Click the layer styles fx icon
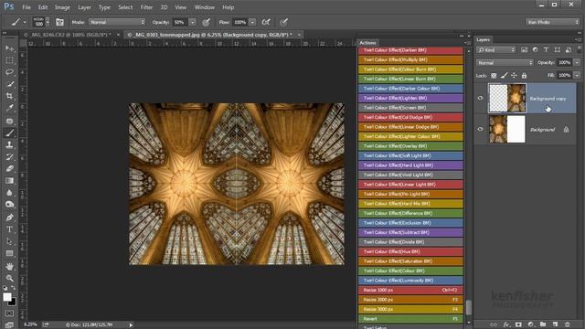This screenshot has height=329, width=585. click(506, 324)
